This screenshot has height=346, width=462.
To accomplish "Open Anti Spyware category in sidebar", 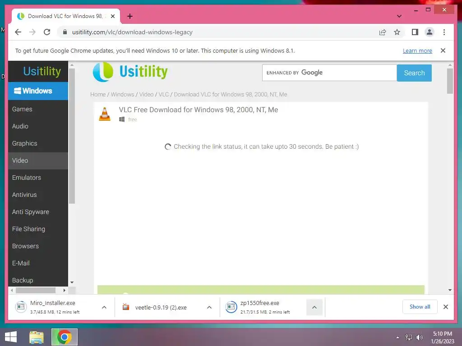I will (38, 212).
